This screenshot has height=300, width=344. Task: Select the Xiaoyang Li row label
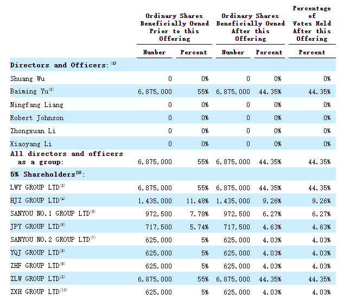click(31, 144)
